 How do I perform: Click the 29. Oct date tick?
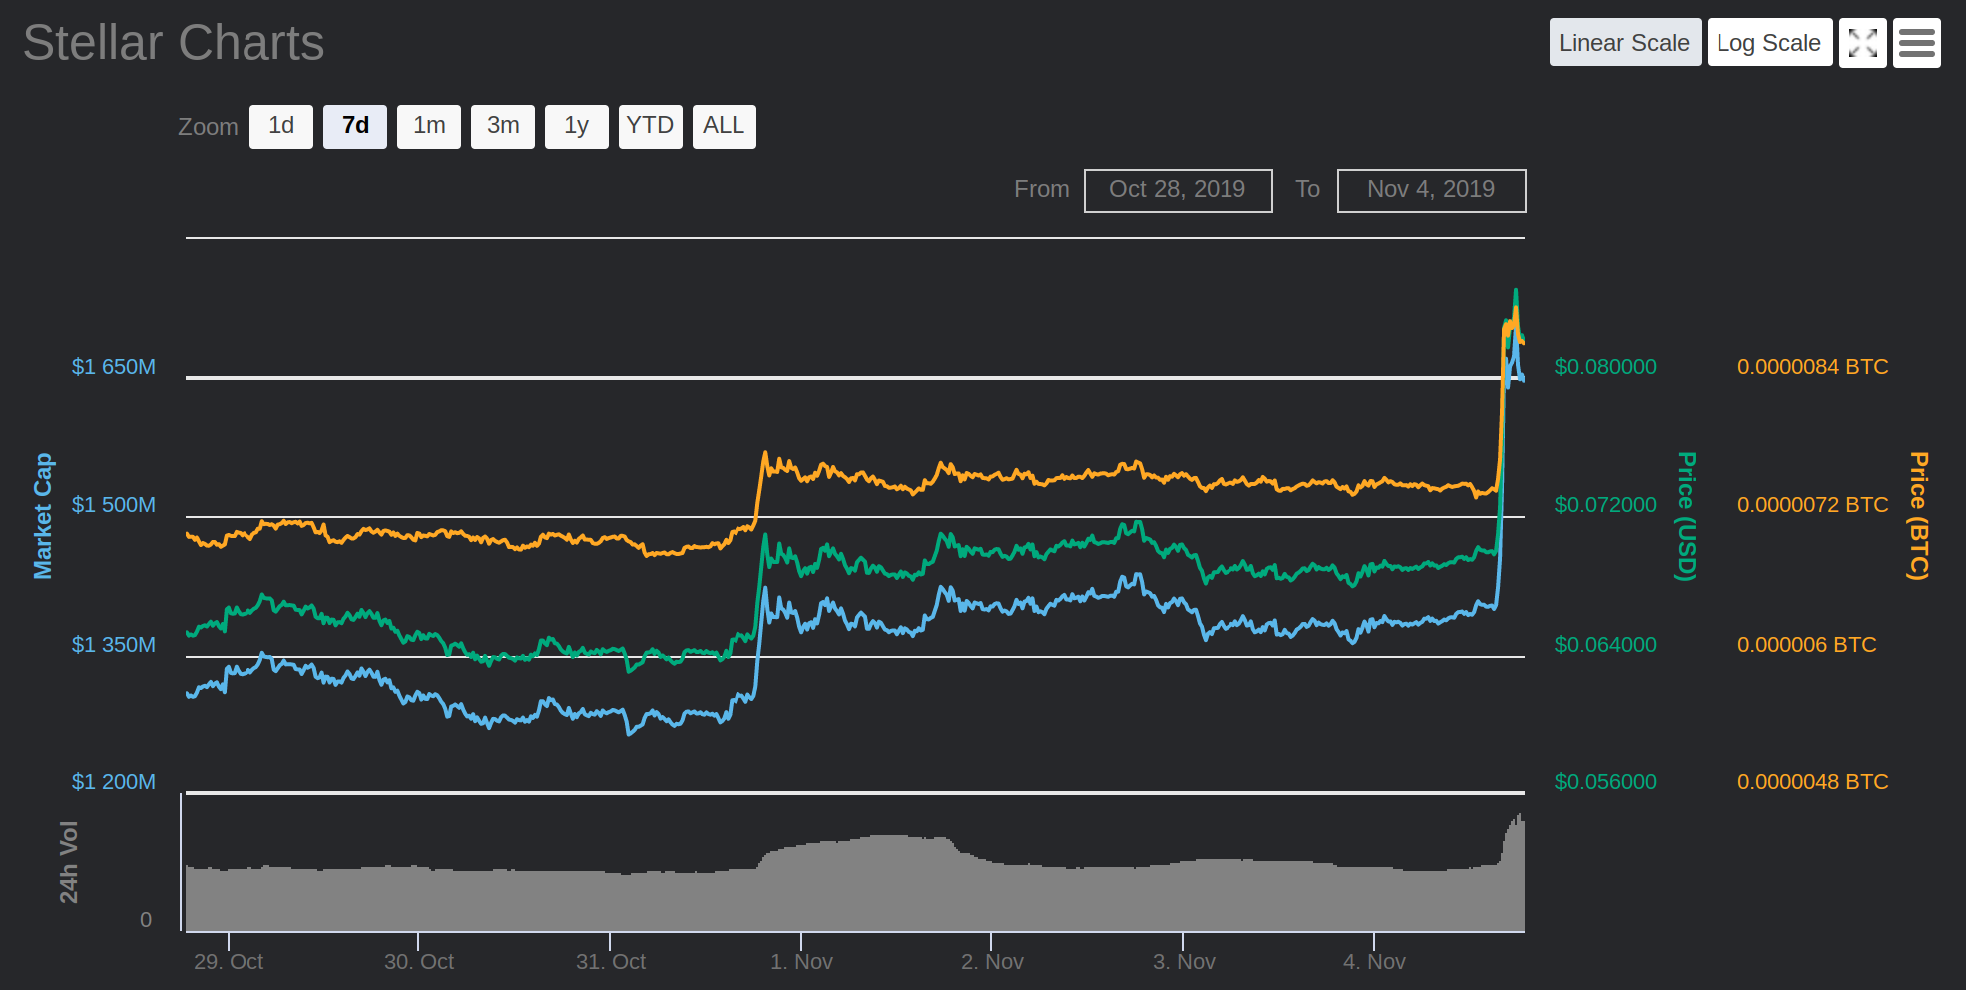(229, 962)
